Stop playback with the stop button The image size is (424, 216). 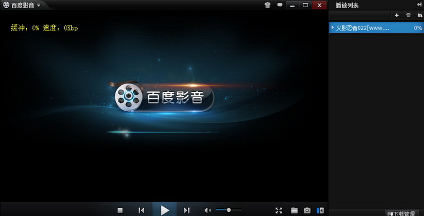[120, 210]
